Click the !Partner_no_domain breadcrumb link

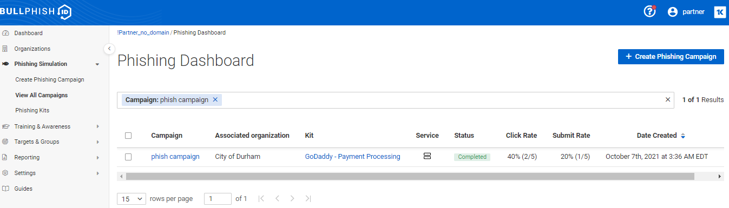pos(143,32)
